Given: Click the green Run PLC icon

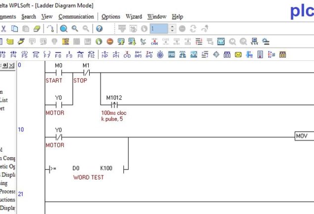Looking at the screenshot, I should pyautogui.click(x=99, y=42).
